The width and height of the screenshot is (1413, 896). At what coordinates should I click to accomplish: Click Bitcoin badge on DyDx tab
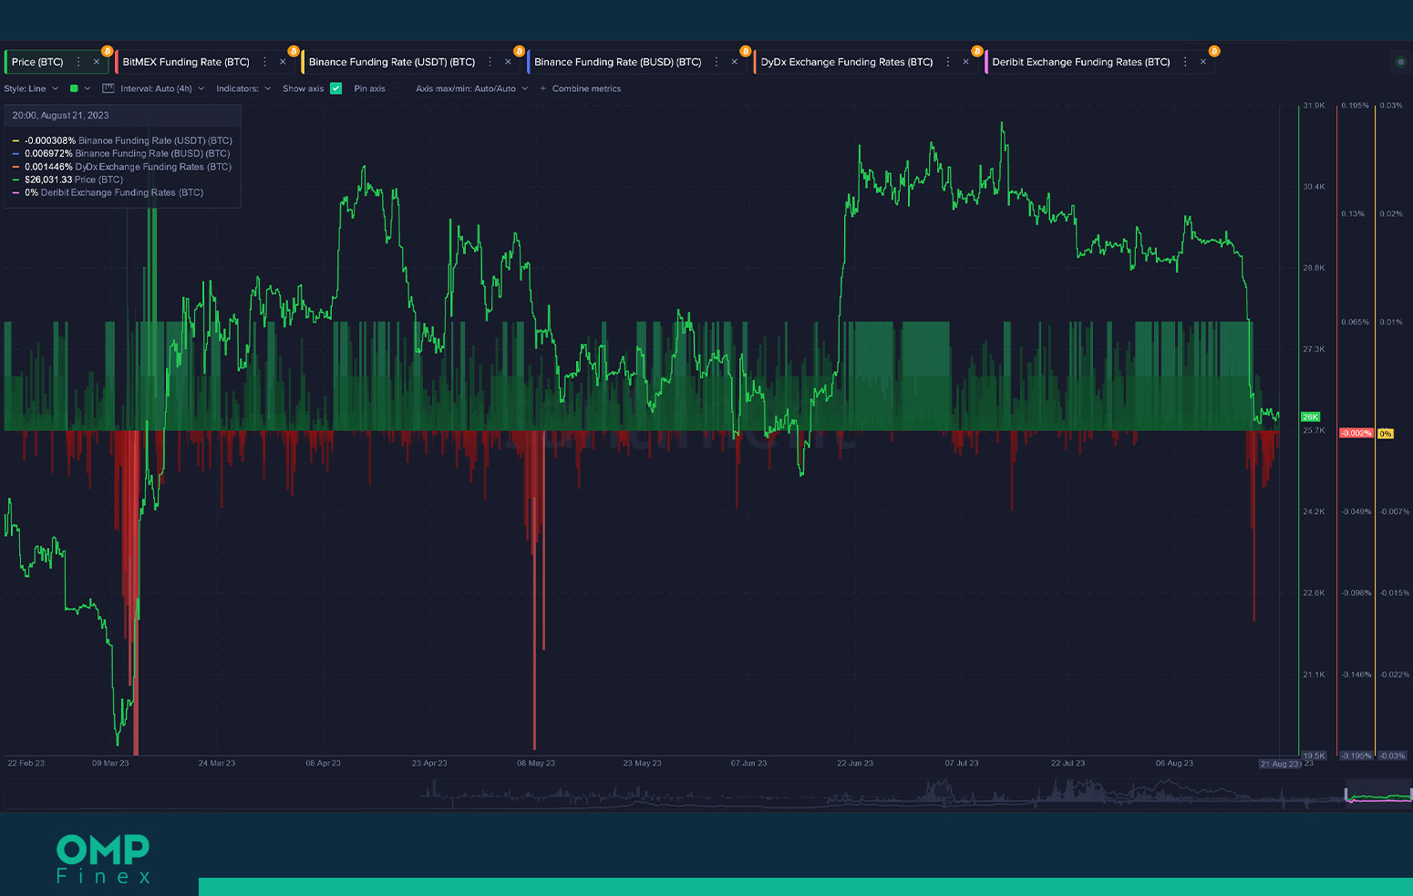coord(976,51)
